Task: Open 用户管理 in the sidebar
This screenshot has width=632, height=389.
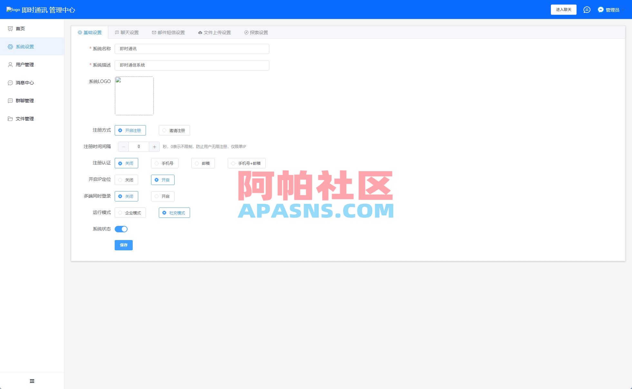Action: [x=32, y=65]
